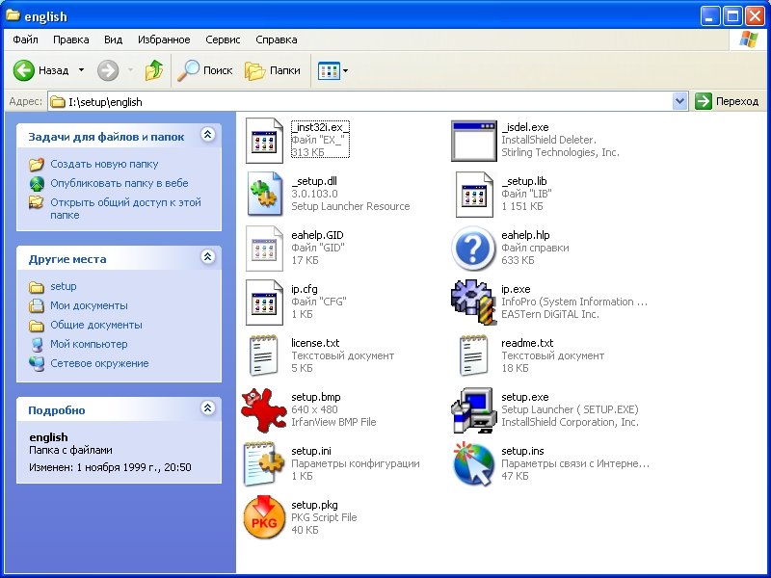Click the _isdel.exe InstallShield Deleter icon
Viewport: 771px width, 578px height.
pyautogui.click(x=473, y=141)
